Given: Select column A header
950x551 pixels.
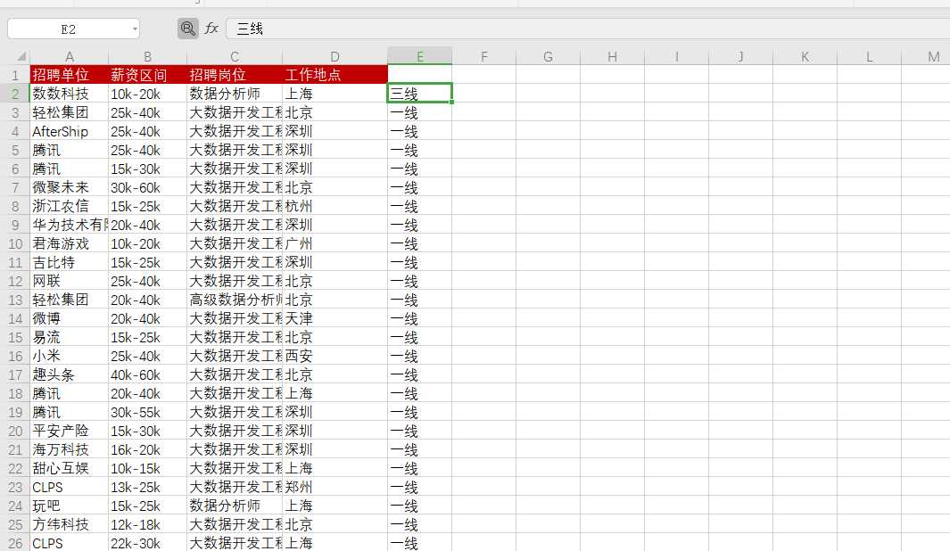Looking at the screenshot, I should [70, 56].
